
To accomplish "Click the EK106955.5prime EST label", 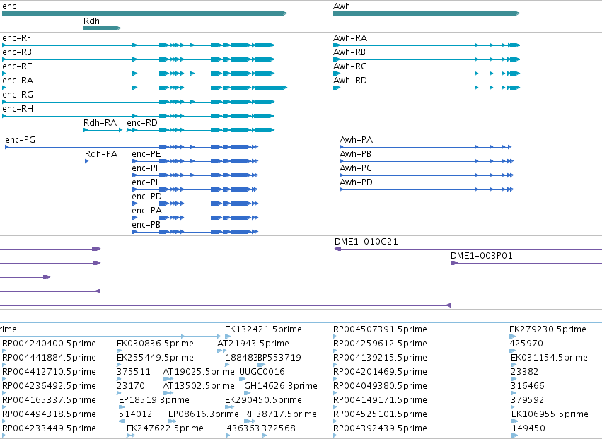I will (x=550, y=414).
